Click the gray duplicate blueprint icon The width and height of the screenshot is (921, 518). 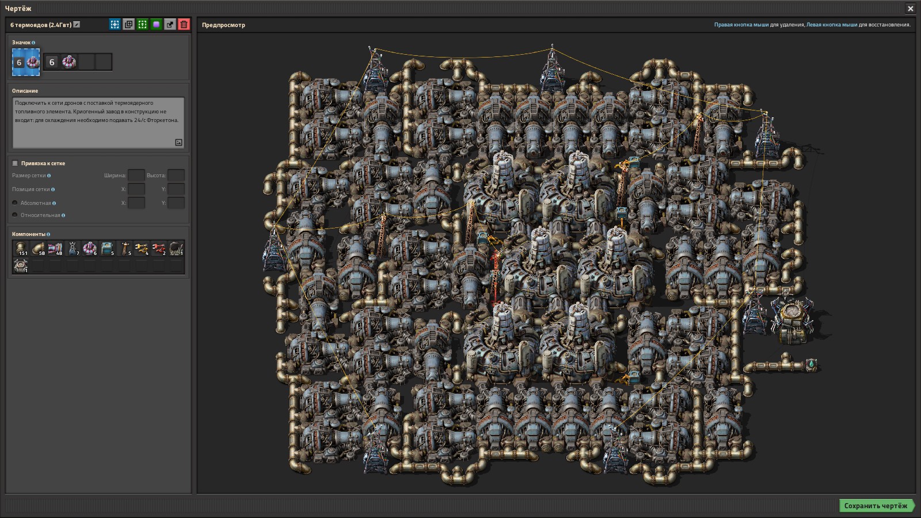pyautogui.click(x=128, y=24)
